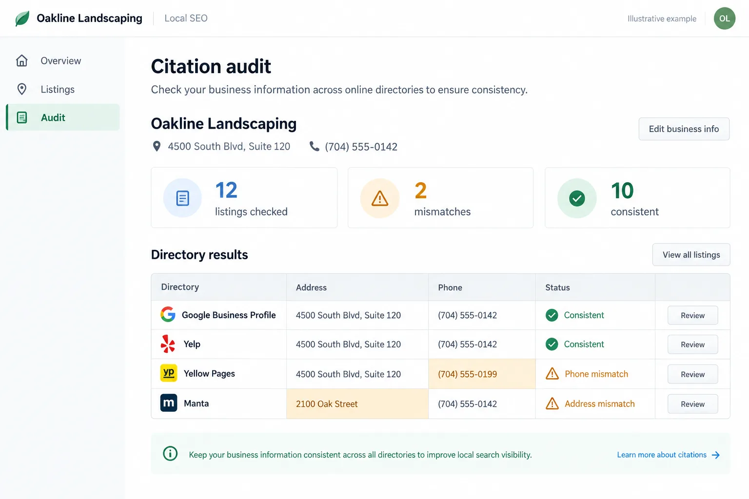Review the Yellow Pages listing
This screenshot has width=749, height=499.
[x=692, y=374]
